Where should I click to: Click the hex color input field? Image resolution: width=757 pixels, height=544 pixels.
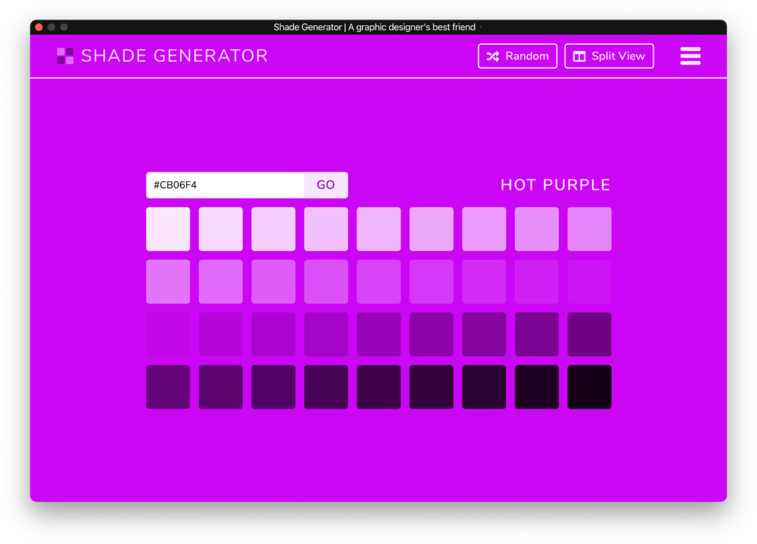(x=225, y=185)
